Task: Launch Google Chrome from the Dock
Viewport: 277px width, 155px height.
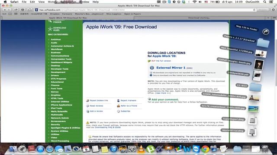Action: (205, 149)
